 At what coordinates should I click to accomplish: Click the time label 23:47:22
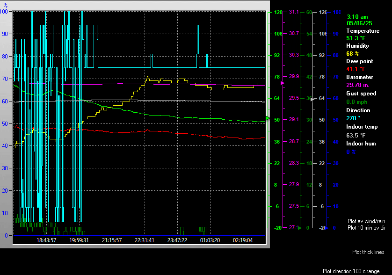click(x=177, y=240)
